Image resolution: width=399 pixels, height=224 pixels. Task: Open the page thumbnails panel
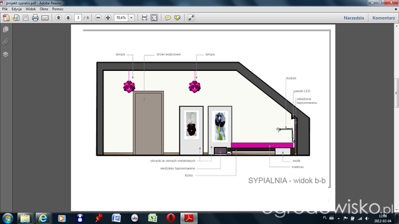pyautogui.click(x=6, y=29)
